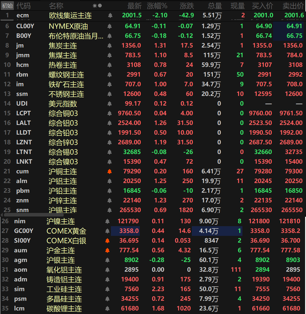Image resolution: width=306 pixels, height=314 pixels.
Task: Click the bell icon for 美元指数
Action: pyautogui.click(x=110, y=104)
